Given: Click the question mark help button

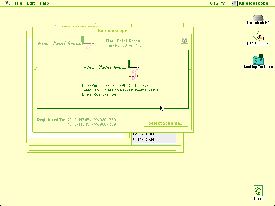Looking at the screenshot, I should 184,40.
